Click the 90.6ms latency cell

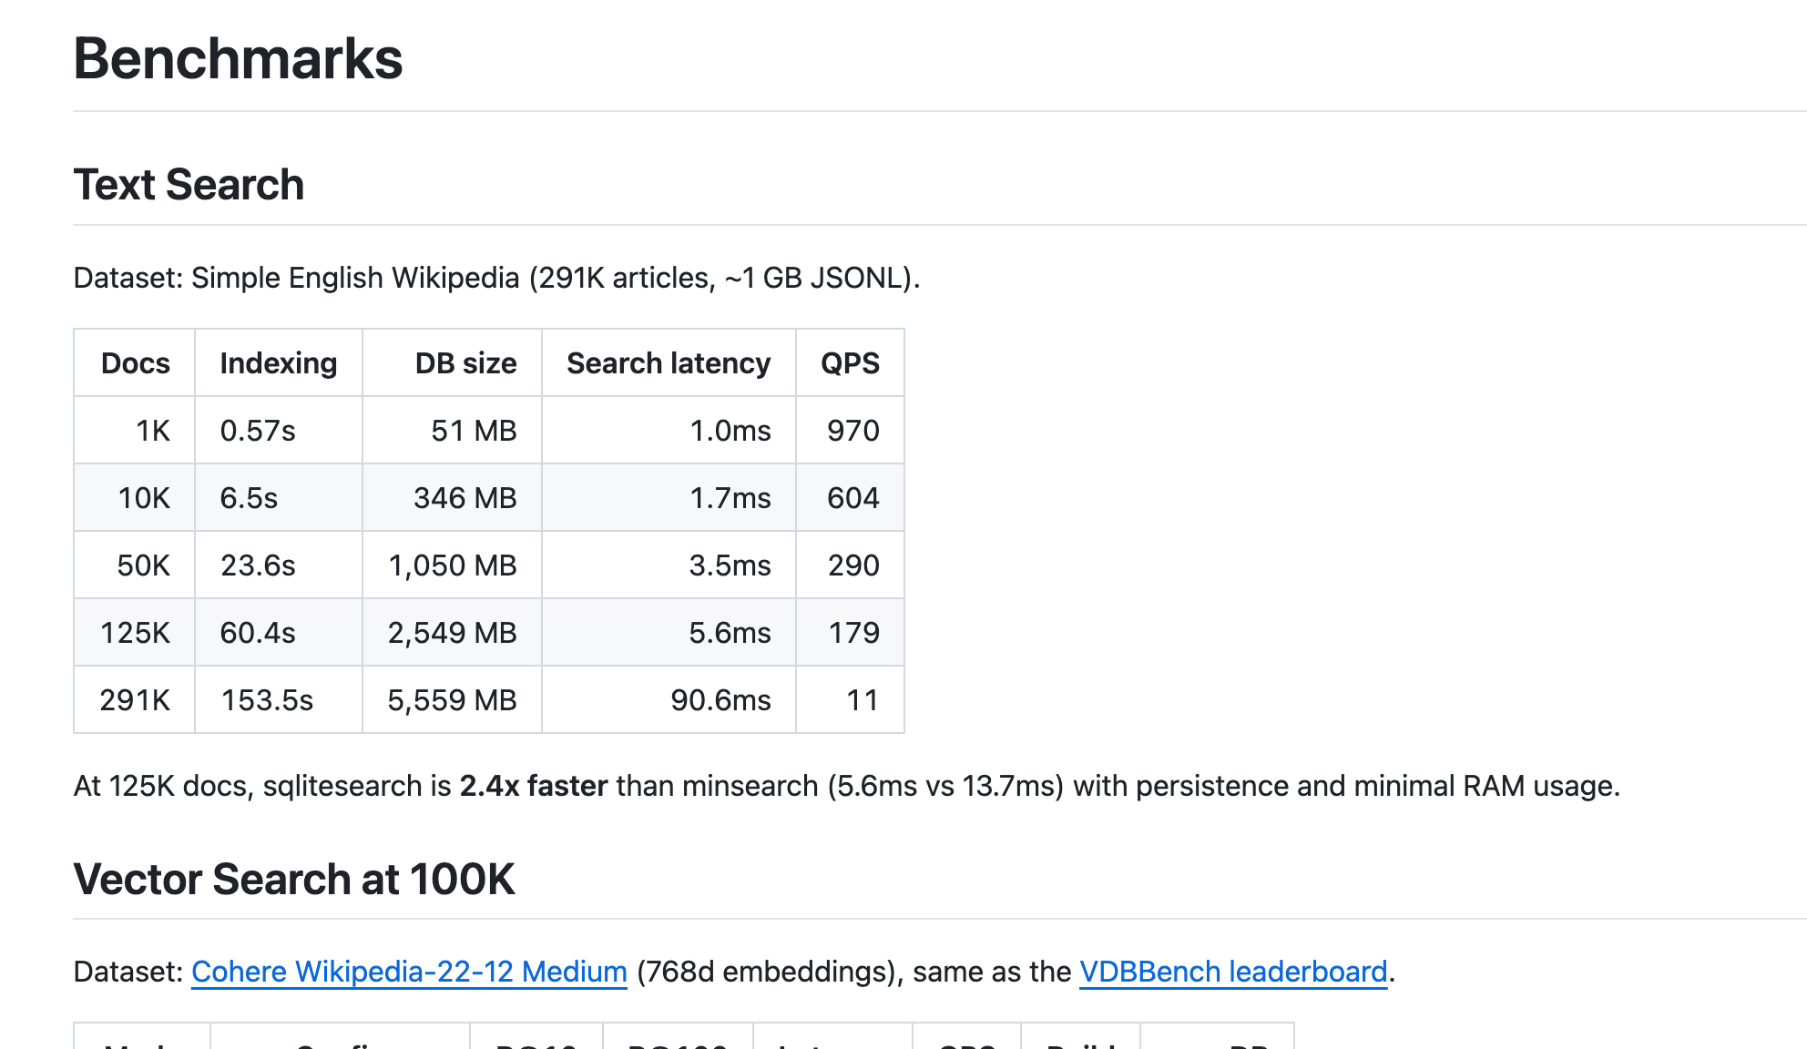[x=720, y=700]
